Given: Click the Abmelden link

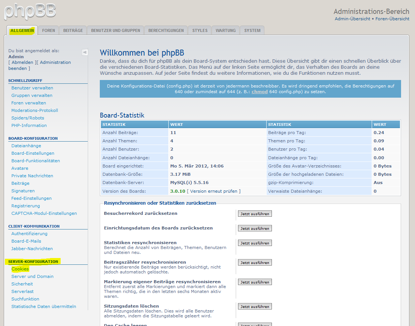Looking at the screenshot, I should 23,62.
